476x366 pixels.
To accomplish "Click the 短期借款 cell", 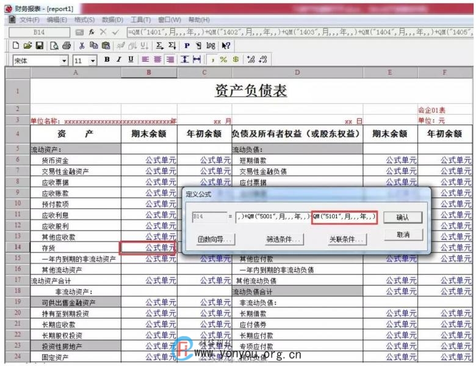I will point(297,160).
